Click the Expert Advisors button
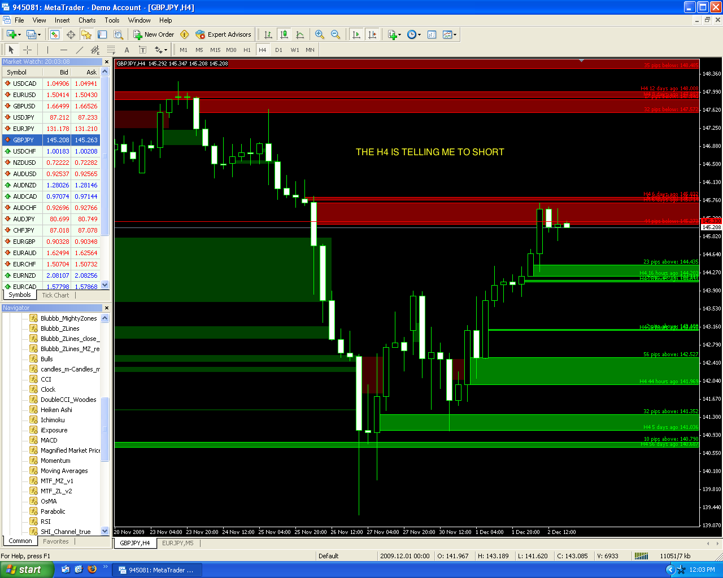 (223, 34)
